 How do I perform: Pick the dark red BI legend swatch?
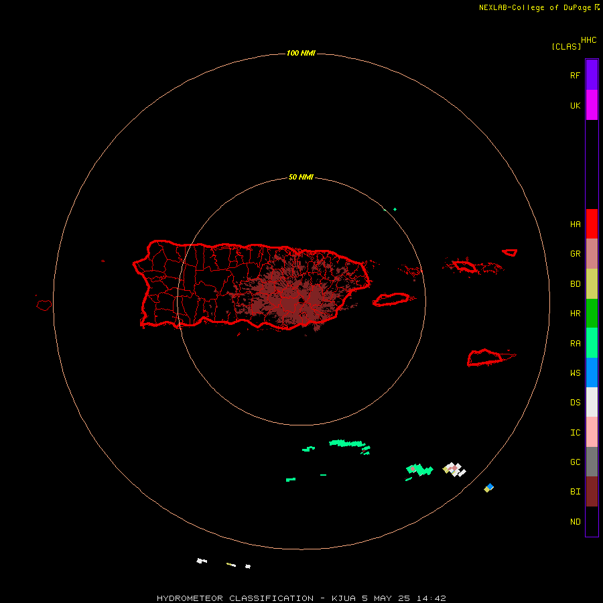(x=592, y=492)
